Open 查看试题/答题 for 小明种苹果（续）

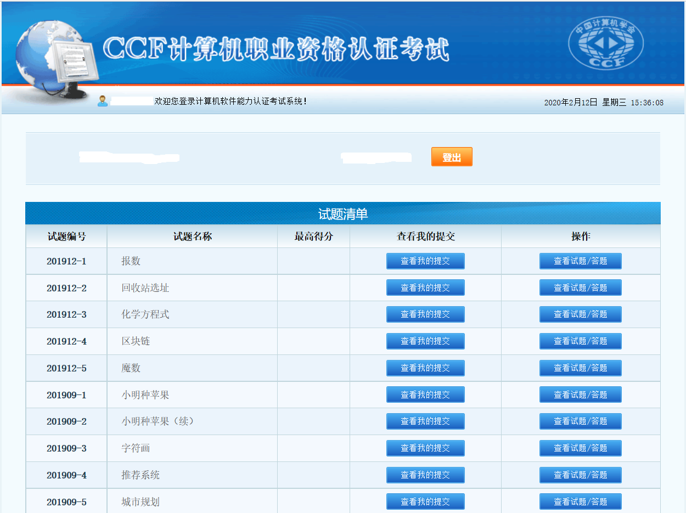580,421
